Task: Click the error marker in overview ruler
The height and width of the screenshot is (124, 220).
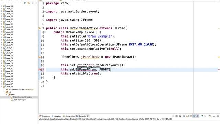Action: (x=219, y=70)
